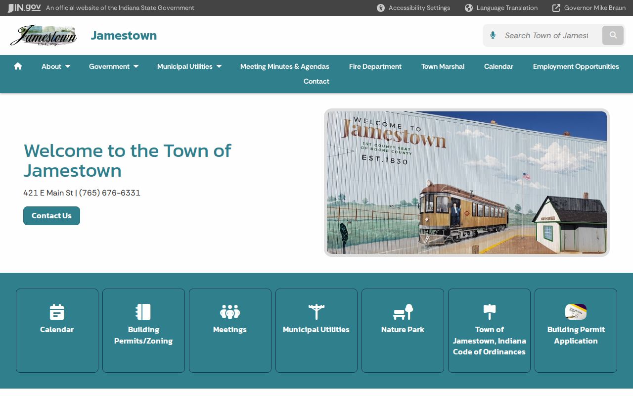Click the address and phone number text
633x396 pixels.
click(82, 193)
